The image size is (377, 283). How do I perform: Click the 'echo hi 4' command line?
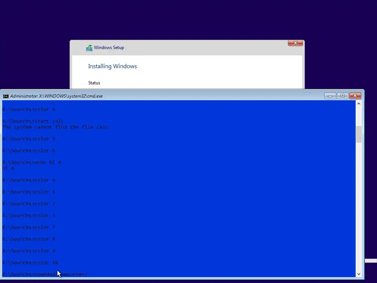tap(32, 163)
